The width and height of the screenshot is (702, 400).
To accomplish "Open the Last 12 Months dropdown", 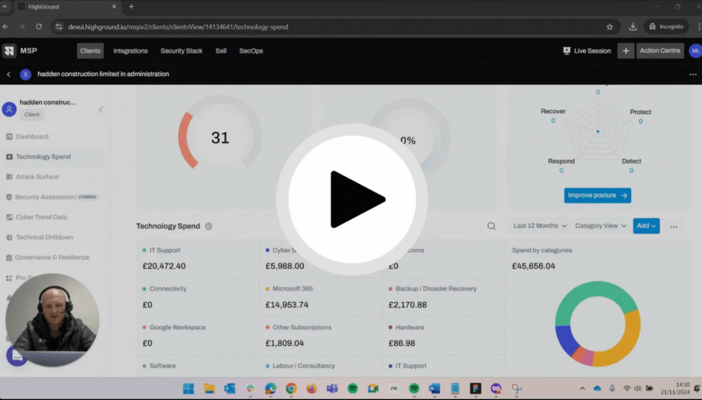I will tap(539, 226).
